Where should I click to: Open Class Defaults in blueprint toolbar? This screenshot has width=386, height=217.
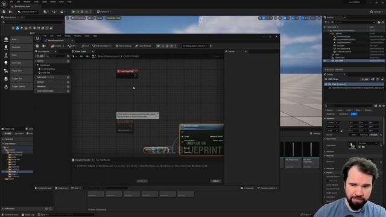(x=144, y=46)
